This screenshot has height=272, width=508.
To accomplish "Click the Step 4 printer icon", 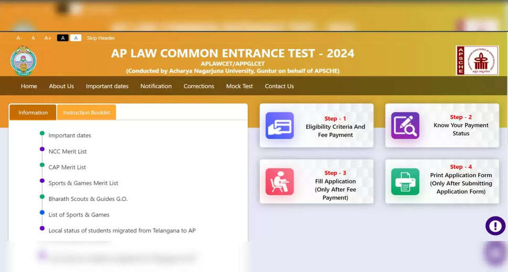I will pyautogui.click(x=405, y=182).
